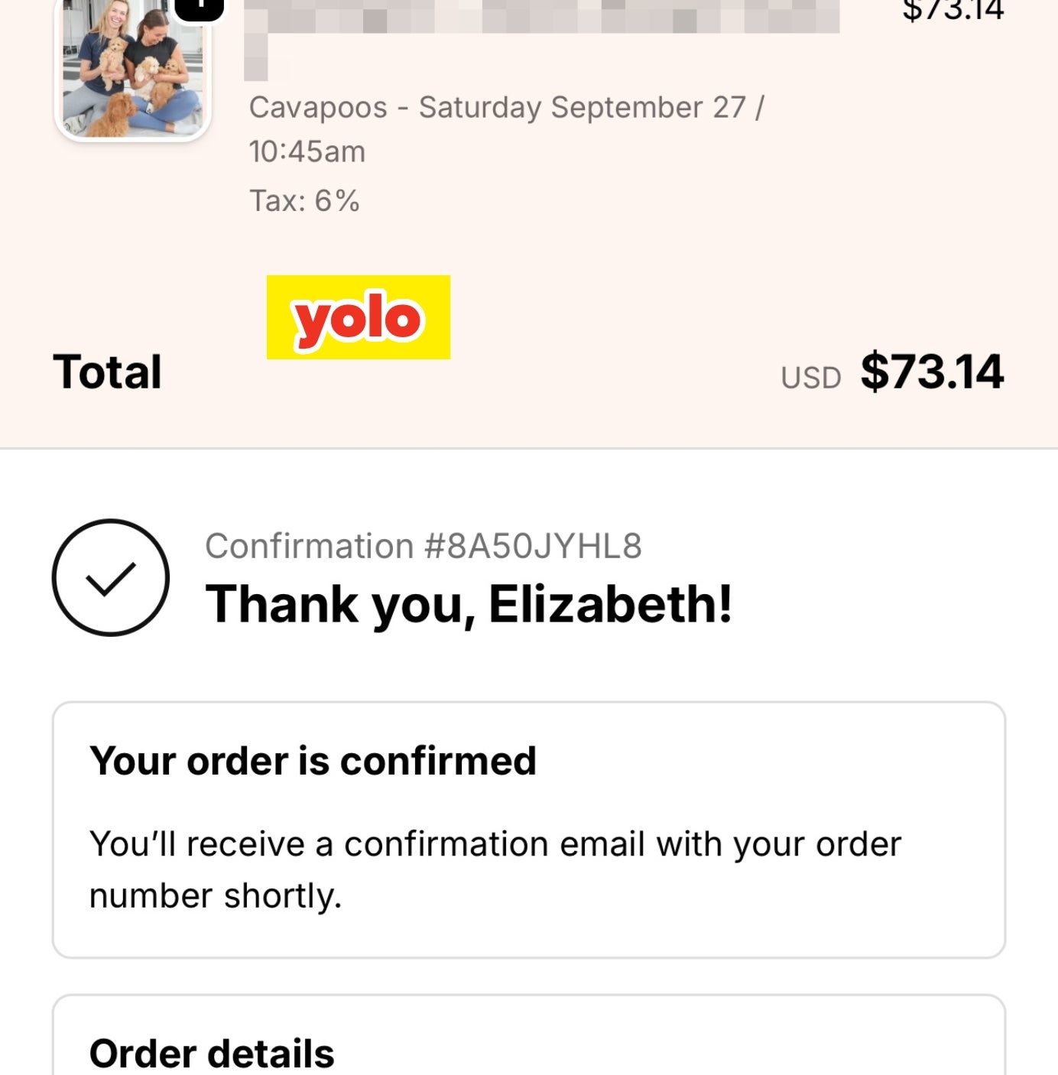Click the 10:45am time slot text

[x=307, y=151]
